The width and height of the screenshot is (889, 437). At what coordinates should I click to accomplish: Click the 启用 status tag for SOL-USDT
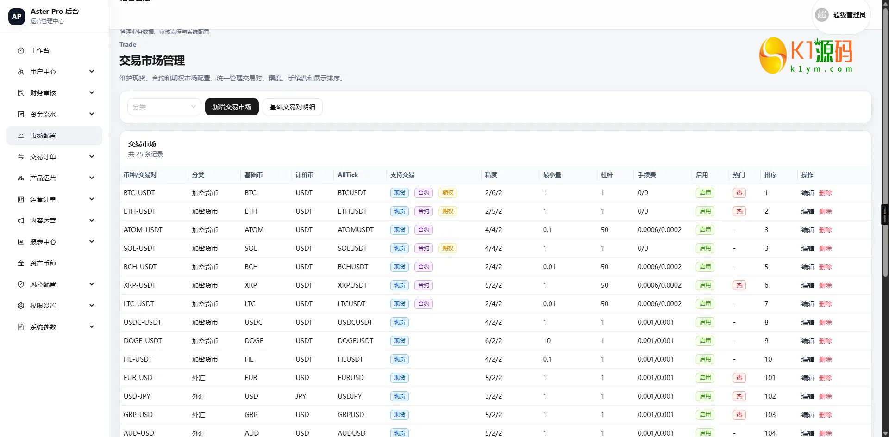(705, 248)
